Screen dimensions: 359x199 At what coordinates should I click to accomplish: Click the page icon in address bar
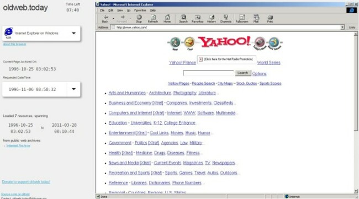113,27
